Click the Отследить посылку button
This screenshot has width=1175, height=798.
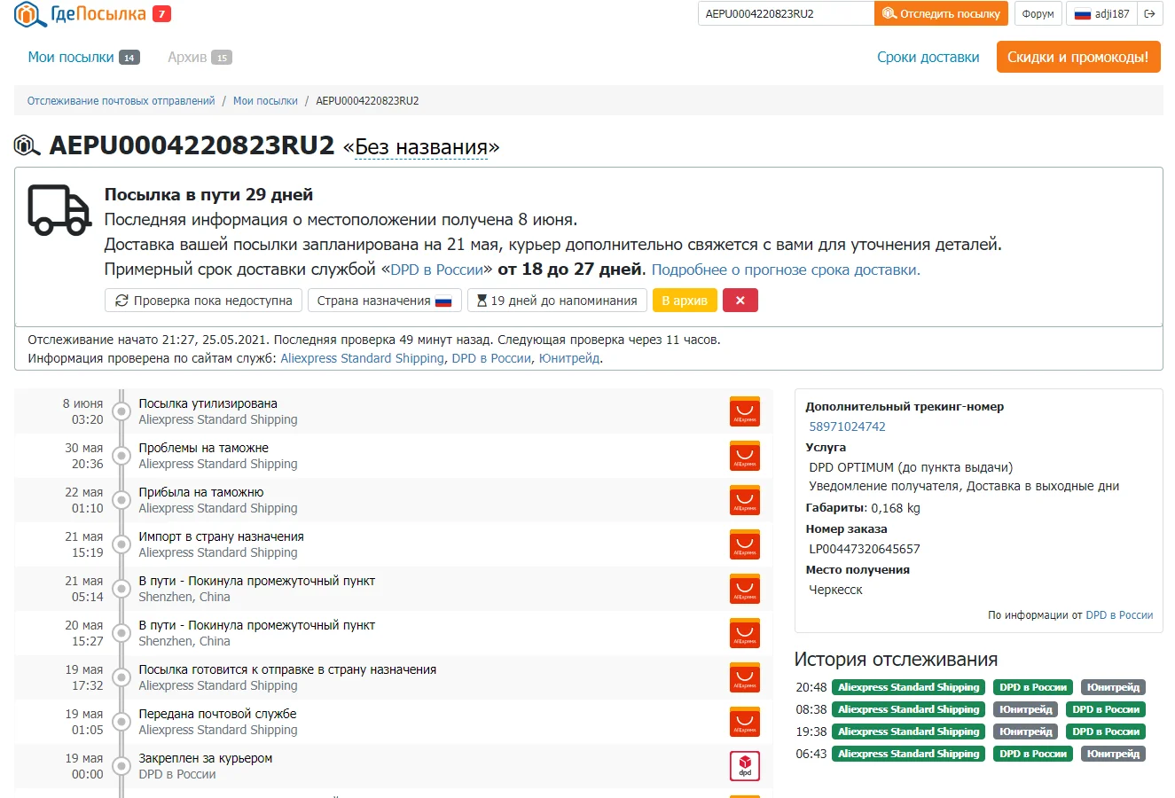[942, 13]
